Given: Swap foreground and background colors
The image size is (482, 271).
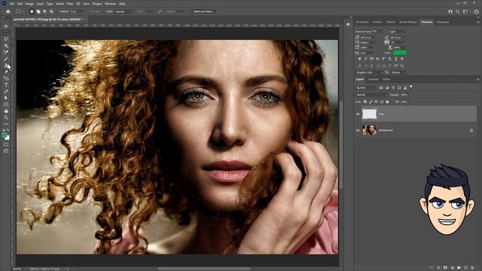Looking at the screenshot, I should tap(8, 130).
